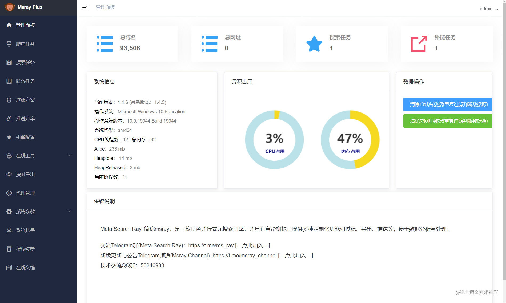Click the 当前版本 1.4.6 line
This screenshot has height=303, width=506.
(130, 102)
